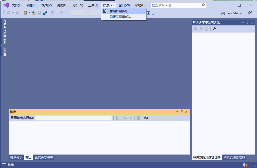The image size is (257, 168).
Task: Click the toolbar drag-handle grip
Action: coord(4,13)
